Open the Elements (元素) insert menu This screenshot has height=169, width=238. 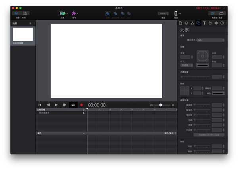click(x=63, y=13)
